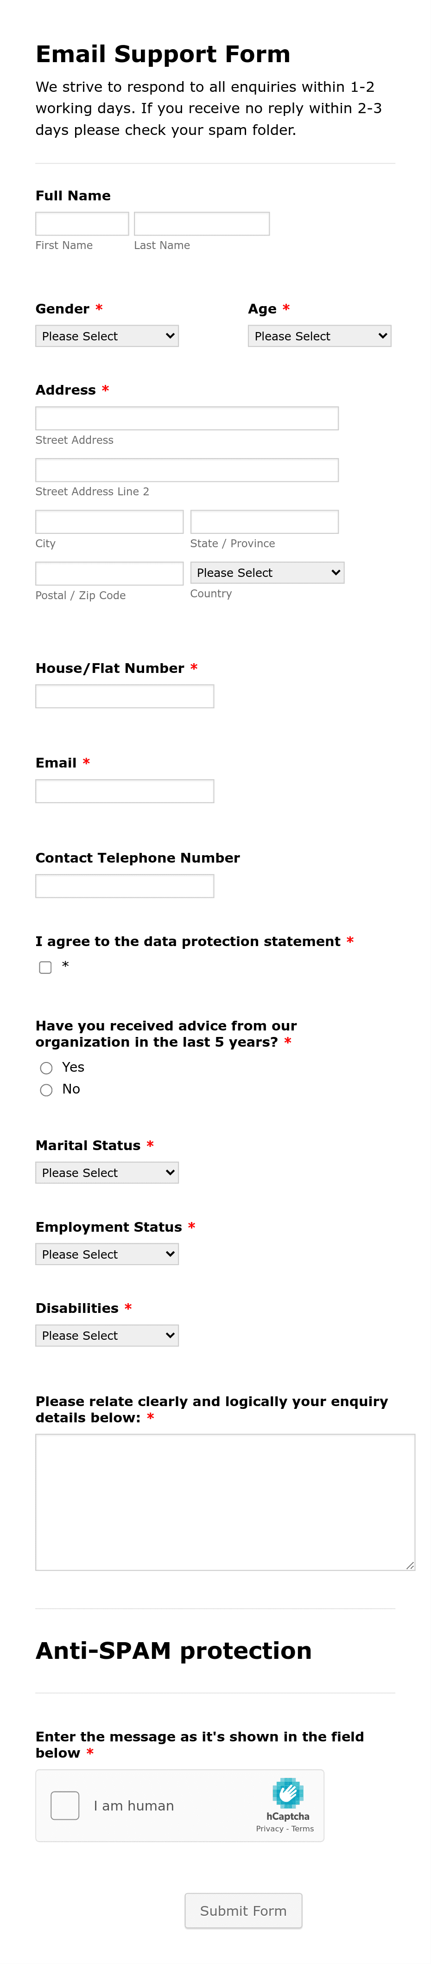Screen dimensions: 431x1964
Task: Open the hCaptcha Privacy link
Action: pyautogui.click(x=270, y=1828)
